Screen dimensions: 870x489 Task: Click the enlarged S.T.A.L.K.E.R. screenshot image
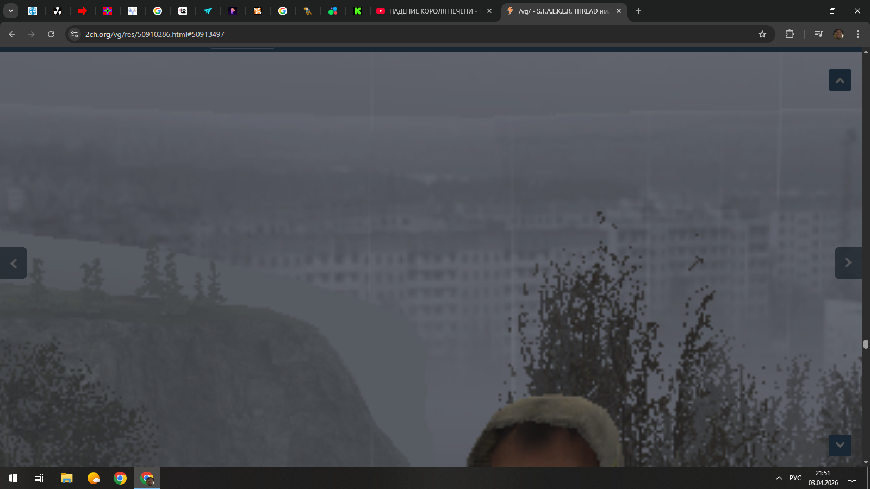pyautogui.click(x=431, y=259)
